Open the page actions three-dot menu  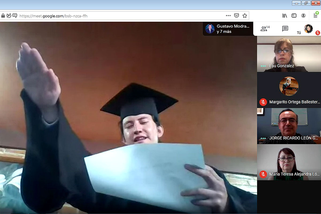[228, 16]
